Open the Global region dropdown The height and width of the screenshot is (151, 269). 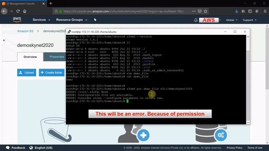point(232,20)
